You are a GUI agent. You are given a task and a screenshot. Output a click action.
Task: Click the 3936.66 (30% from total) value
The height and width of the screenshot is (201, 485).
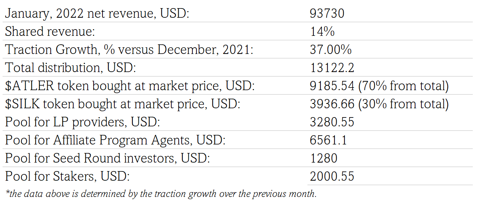click(379, 104)
